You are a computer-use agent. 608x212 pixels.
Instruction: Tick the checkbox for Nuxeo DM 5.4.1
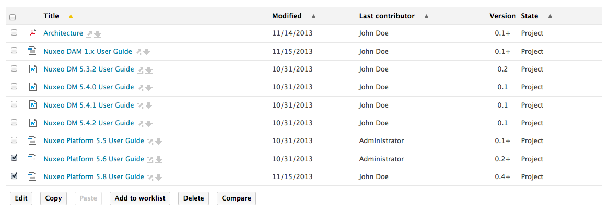click(14, 104)
